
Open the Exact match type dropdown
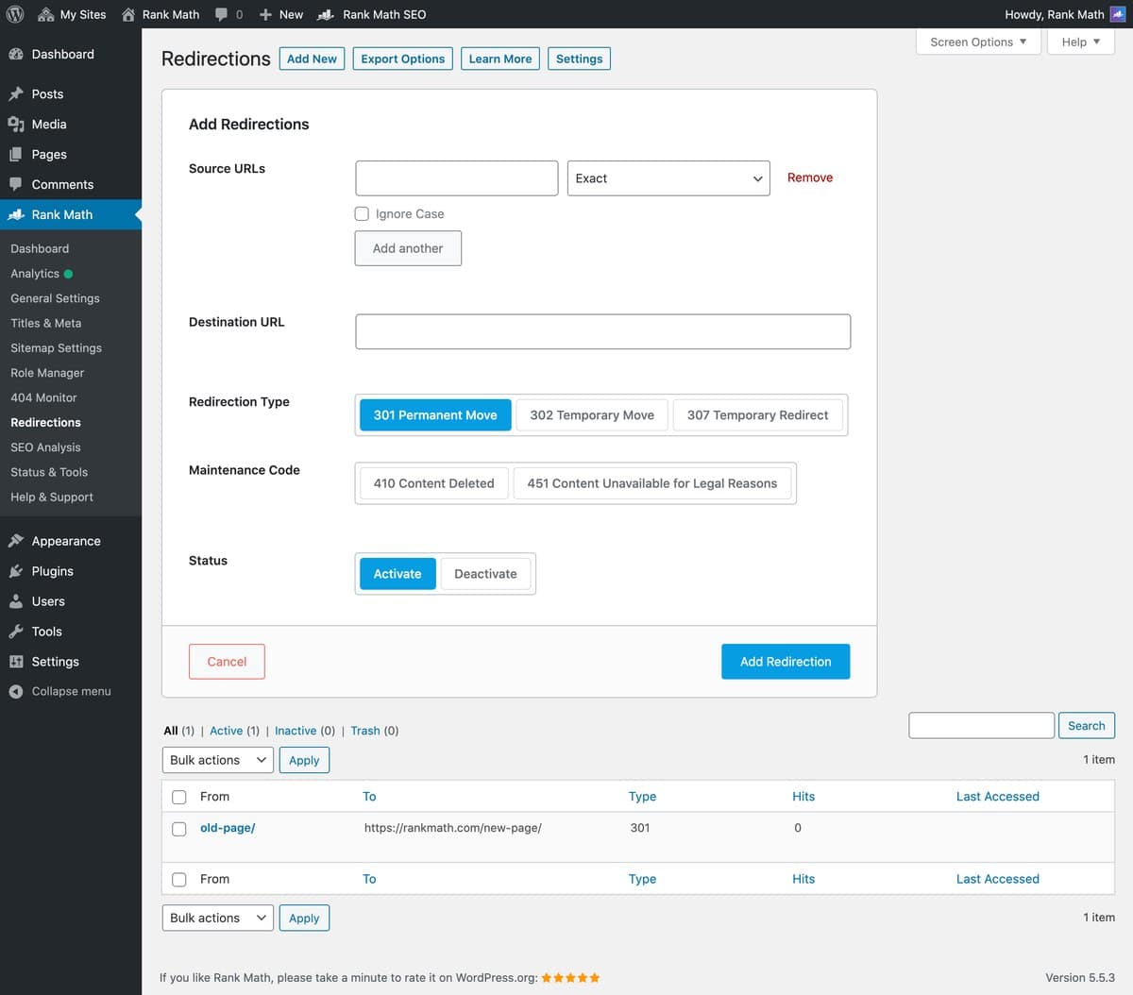pos(668,178)
